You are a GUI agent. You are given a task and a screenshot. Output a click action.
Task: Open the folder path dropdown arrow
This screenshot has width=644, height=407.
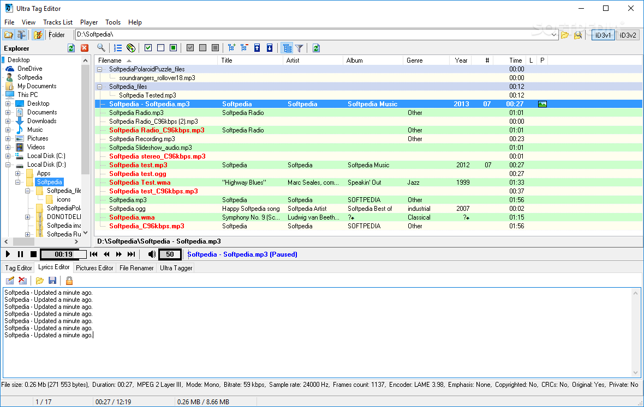point(553,35)
